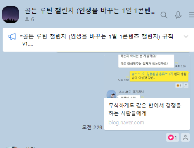Open the hamburger chat menu icon

[x=192, y=15]
